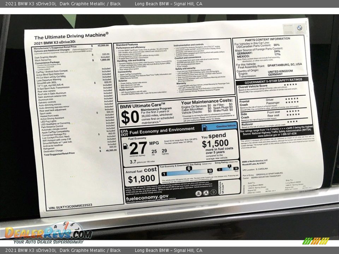Click 'The Ultimate Driving Machine' heading
Image resolution: width=339 pixels, height=254 pixels.
[x=71, y=36]
